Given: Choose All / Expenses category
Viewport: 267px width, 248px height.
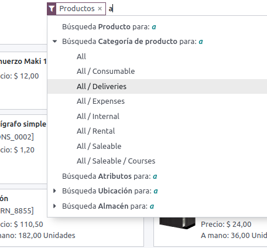Looking at the screenshot, I should pyautogui.click(x=157, y=101).
